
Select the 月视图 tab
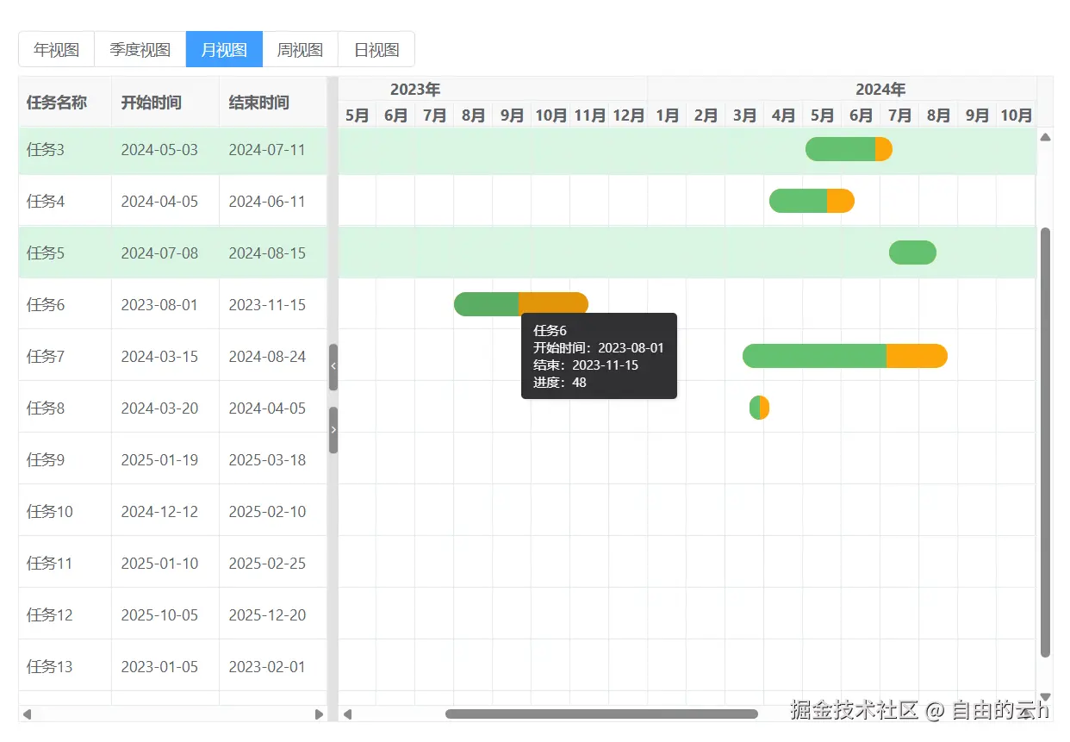[224, 49]
